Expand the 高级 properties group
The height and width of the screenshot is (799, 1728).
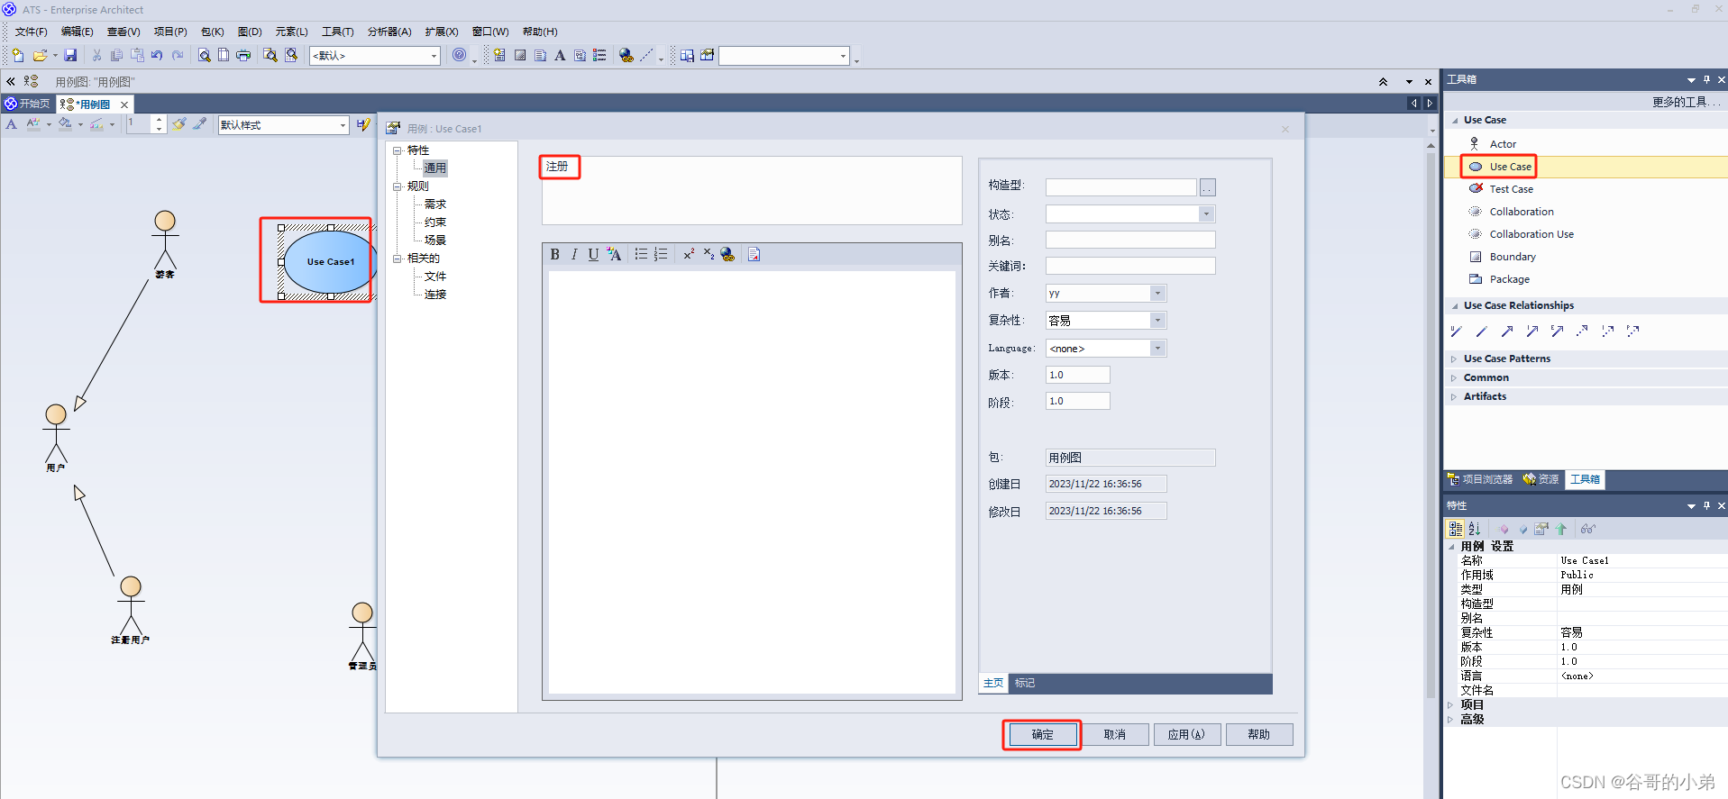click(1450, 719)
